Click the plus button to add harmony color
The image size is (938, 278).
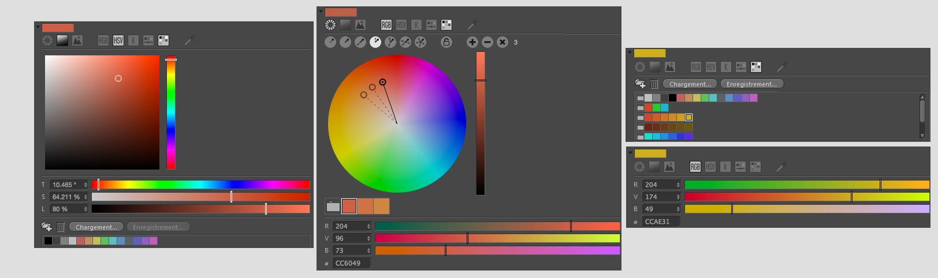(472, 42)
